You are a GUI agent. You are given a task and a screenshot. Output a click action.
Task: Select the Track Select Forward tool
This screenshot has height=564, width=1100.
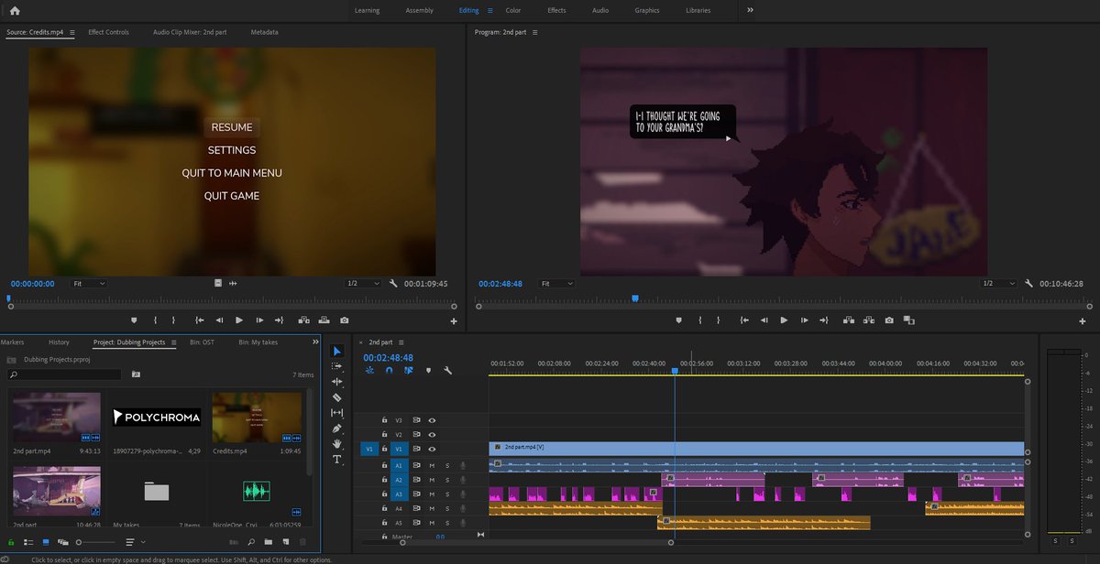click(x=336, y=366)
